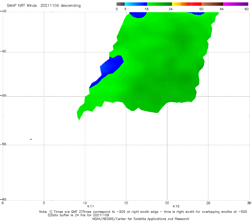252x221 pixels.
Task: Click the yellow-orange segment of the color bar
Action: click(180, 4)
